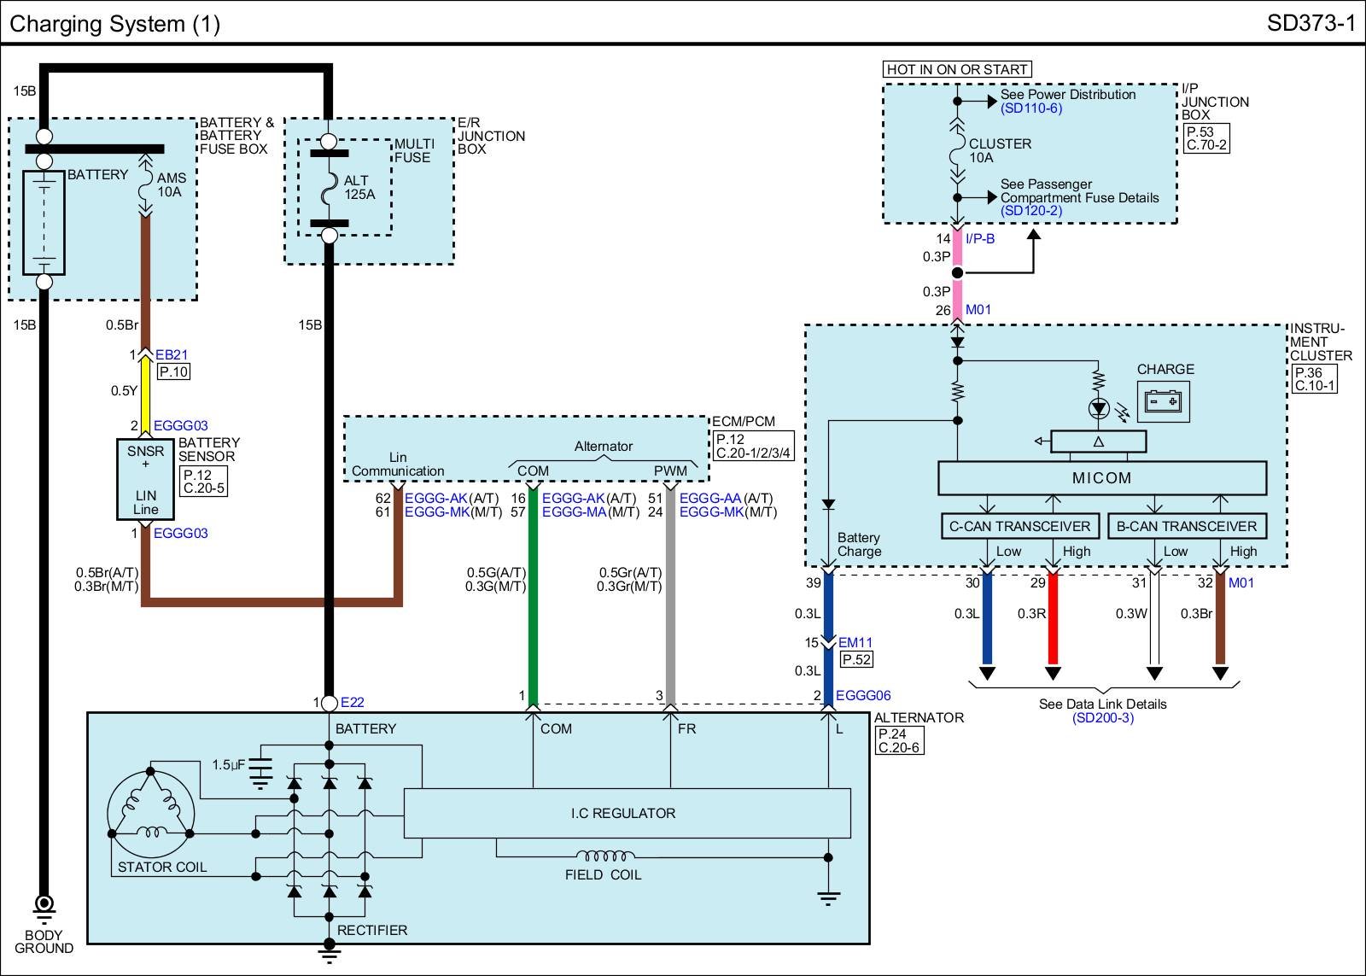Select the MICOM block
Image resolution: width=1366 pixels, height=976 pixels.
click(x=1101, y=478)
